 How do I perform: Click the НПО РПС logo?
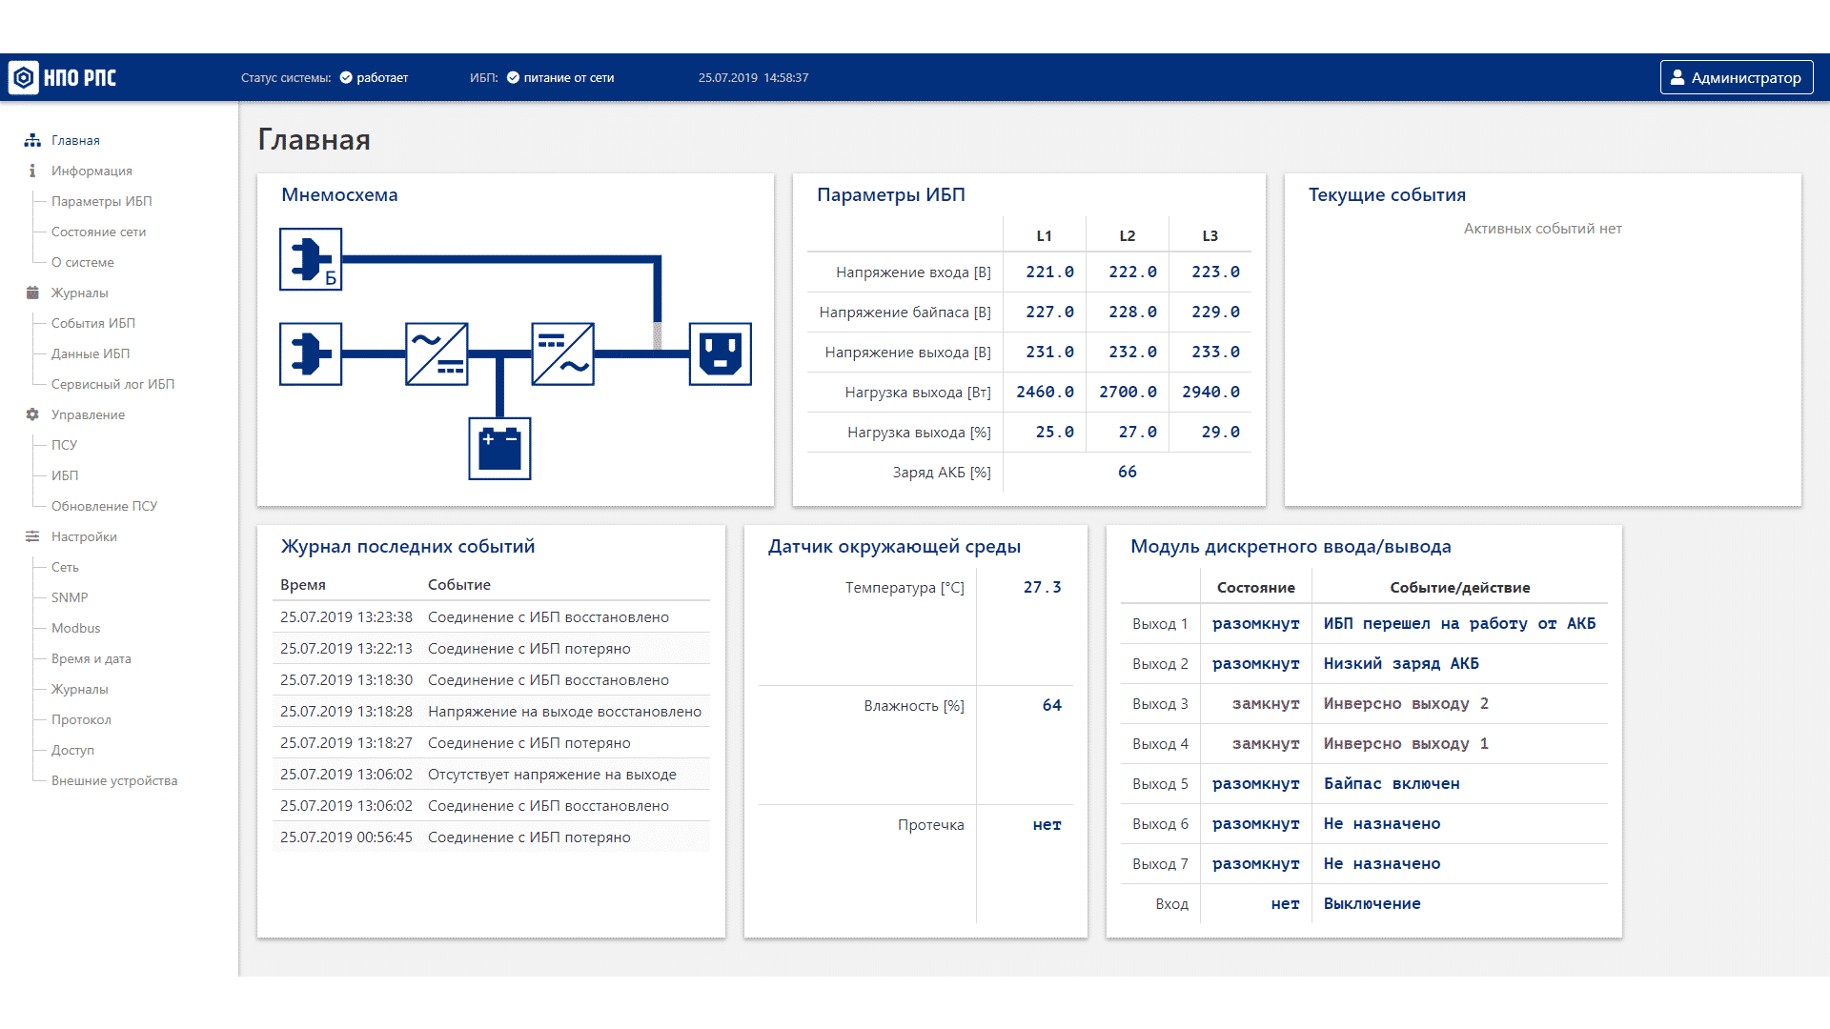tap(63, 78)
